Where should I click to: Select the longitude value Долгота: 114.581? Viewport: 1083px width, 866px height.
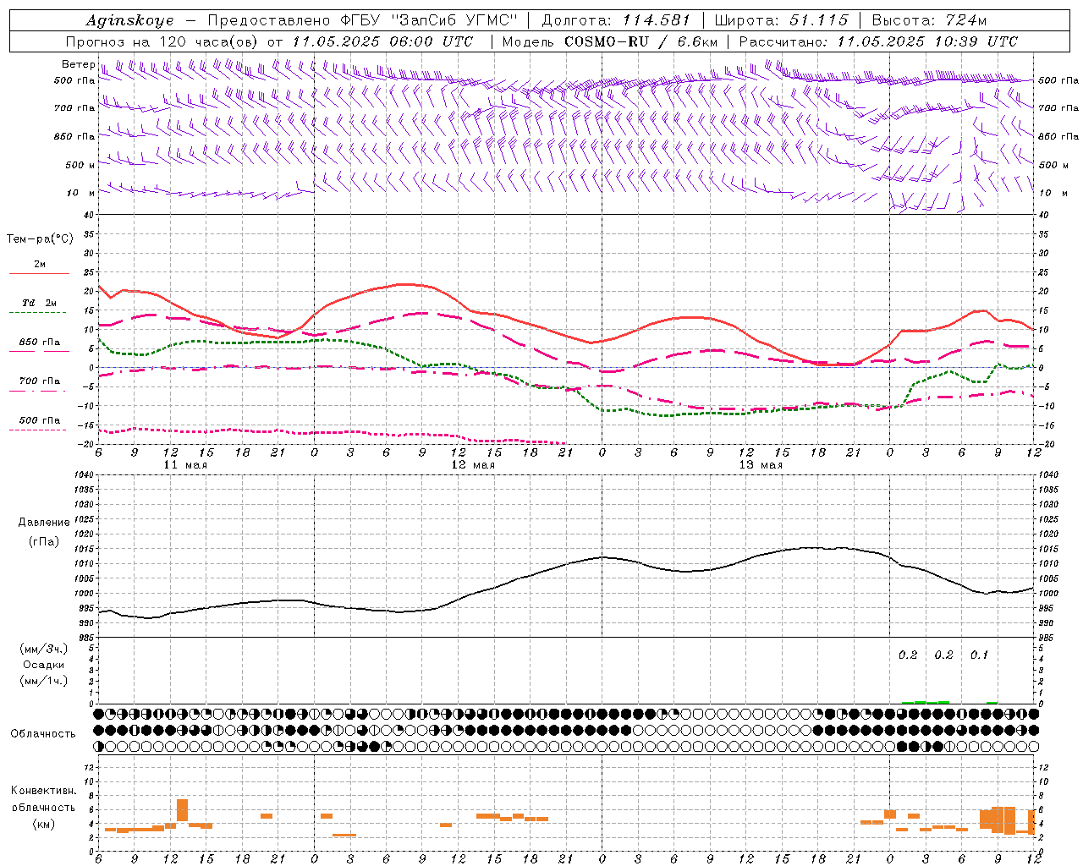pyautogui.click(x=616, y=20)
